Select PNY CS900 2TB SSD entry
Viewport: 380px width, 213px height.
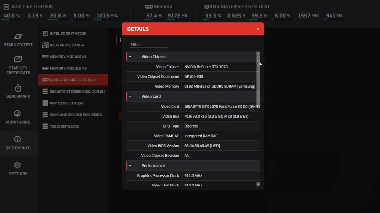click(73, 103)
